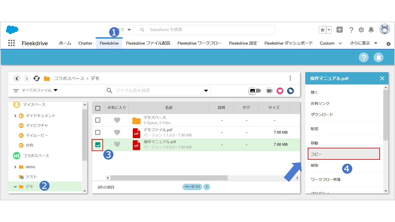Switch to the Chatter tab
Screen dimensions: 395x222
coord(85,43)
